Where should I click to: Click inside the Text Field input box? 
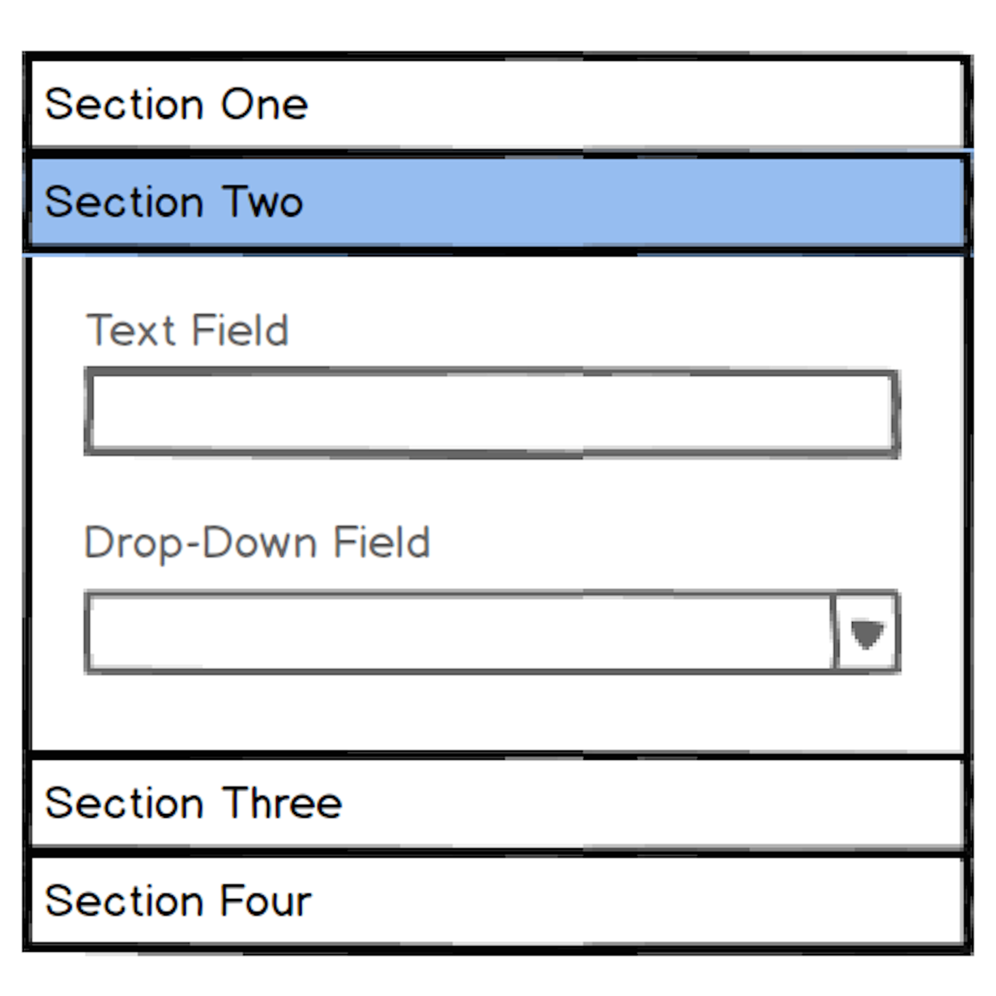point(492,412)
